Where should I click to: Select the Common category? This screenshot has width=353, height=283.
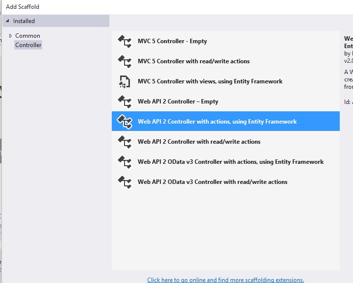tap(27, 36)
